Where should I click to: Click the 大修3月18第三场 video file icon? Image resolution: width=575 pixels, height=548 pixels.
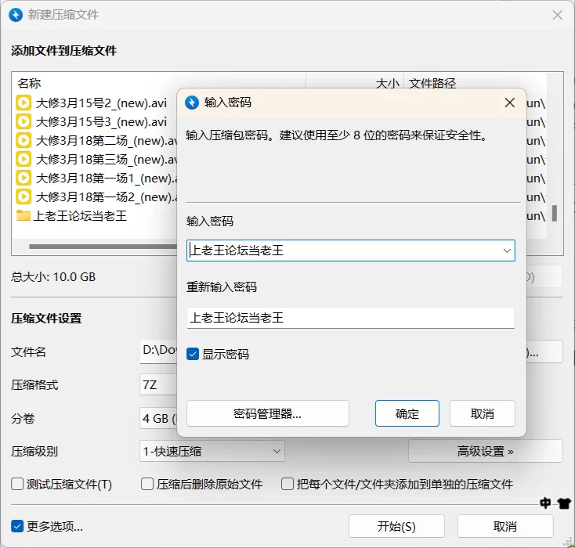click(x=24, y=159)
